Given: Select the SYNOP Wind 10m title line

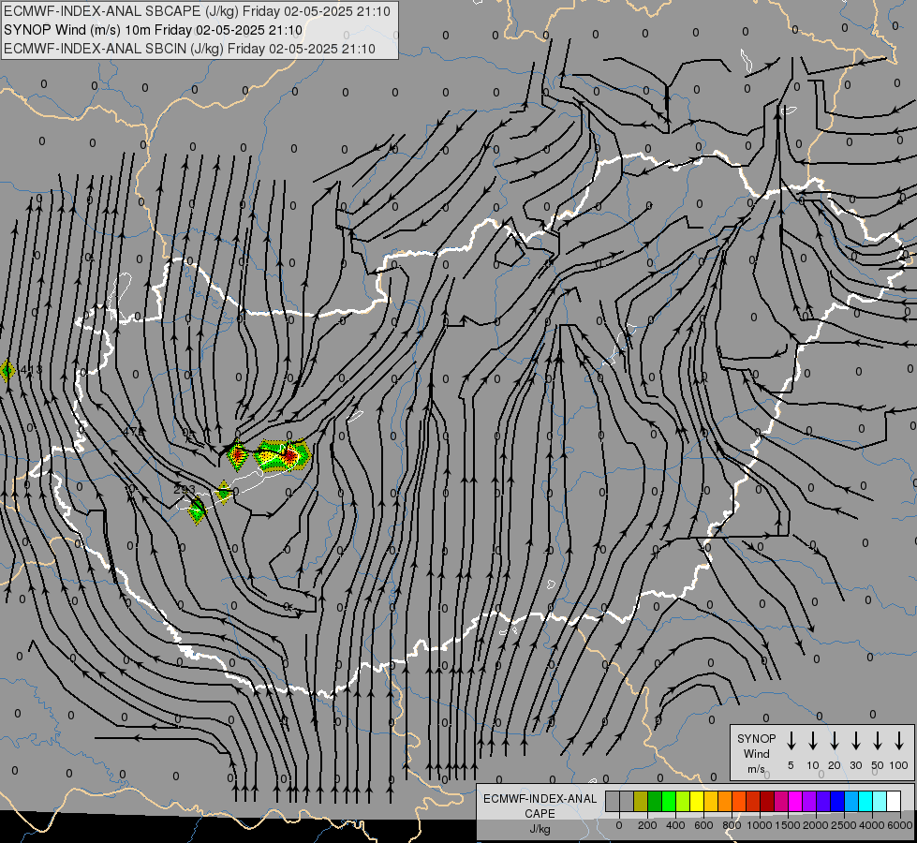Looking at the screenshot, I should (x=153, y=30).
